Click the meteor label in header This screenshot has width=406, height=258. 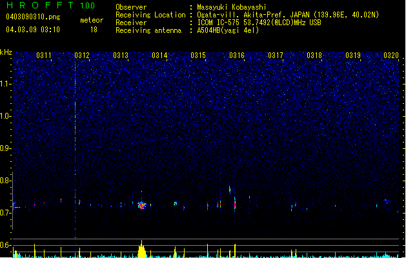click(x=92, y=20)
